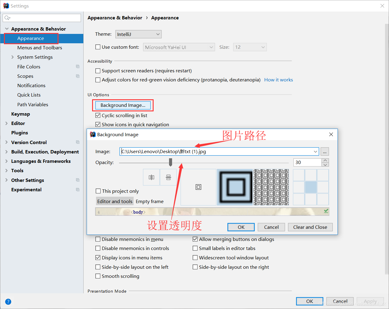This screenshot has height=309, width=389.
Task: Switch to the Empty frame tab
Action: click(150, 201)
